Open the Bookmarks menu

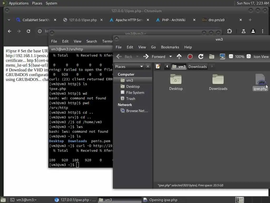(170, 47)
